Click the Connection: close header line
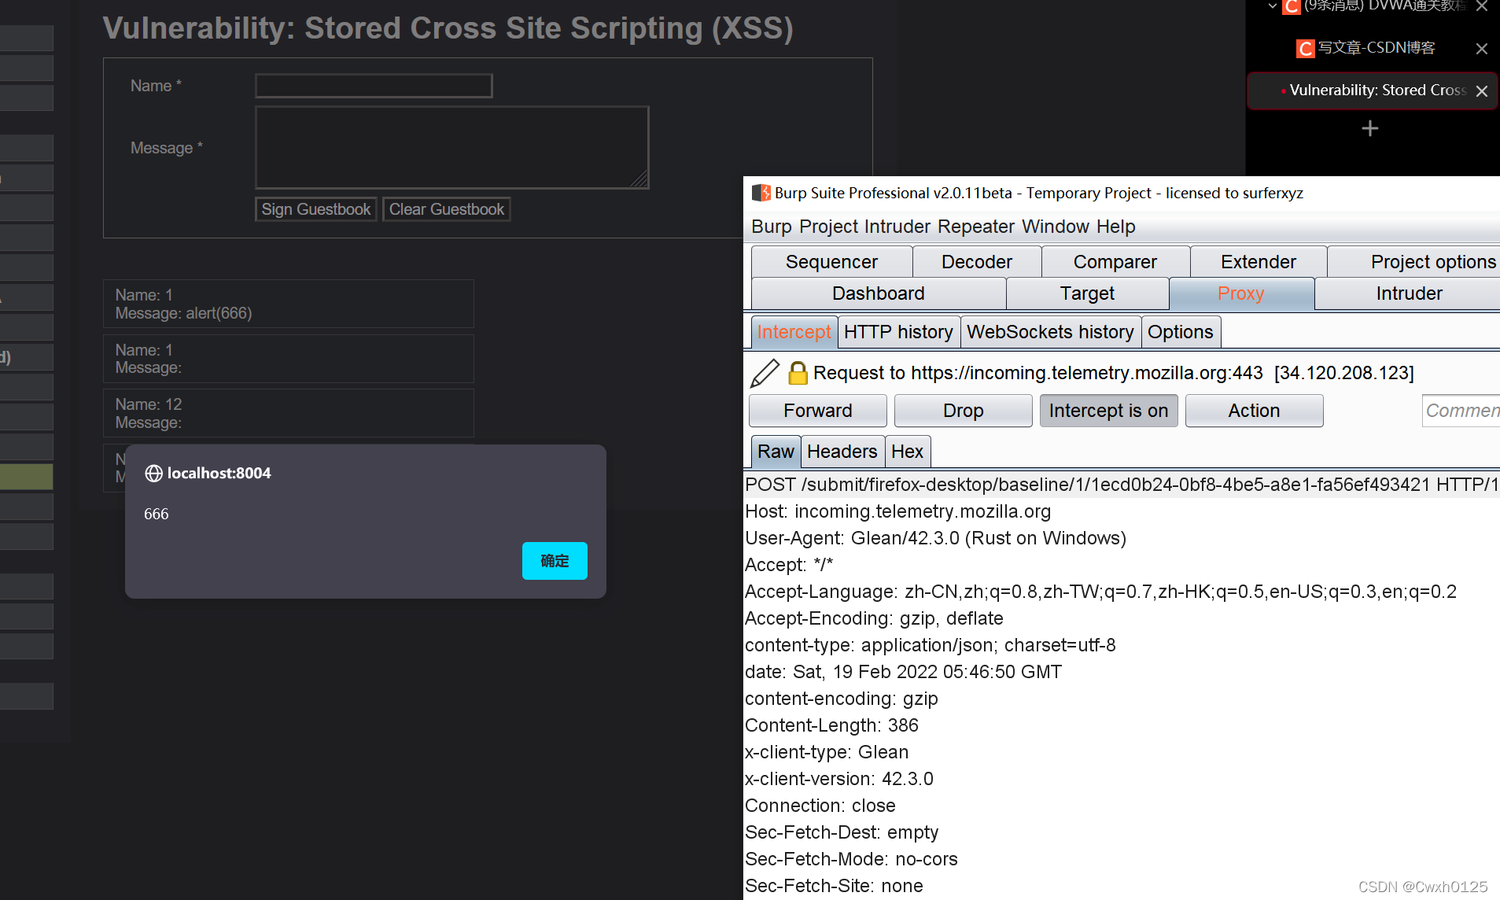The width and height of the screenshot is (1500, 900). tap(820, 806)
